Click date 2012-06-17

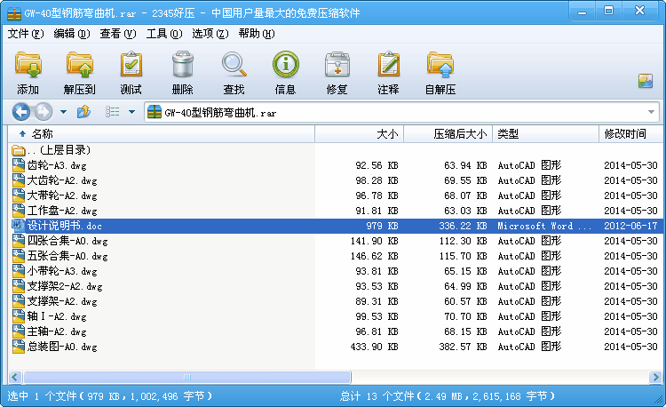(x=630, y=226)
